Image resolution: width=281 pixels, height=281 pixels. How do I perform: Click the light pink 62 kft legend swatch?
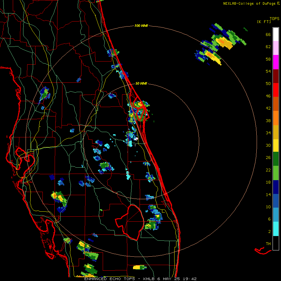[x=276, y=48]
